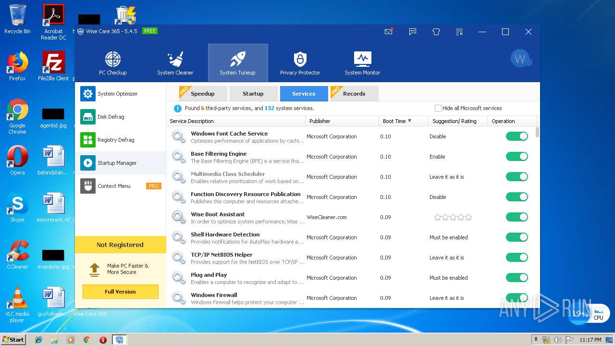Open the Skype desktop shortcut
This screenshot has width=615, height=346.
coord(17,208)
